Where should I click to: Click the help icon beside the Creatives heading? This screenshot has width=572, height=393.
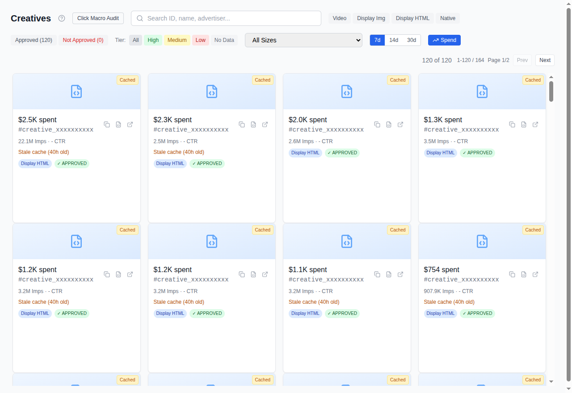point(61,18)
